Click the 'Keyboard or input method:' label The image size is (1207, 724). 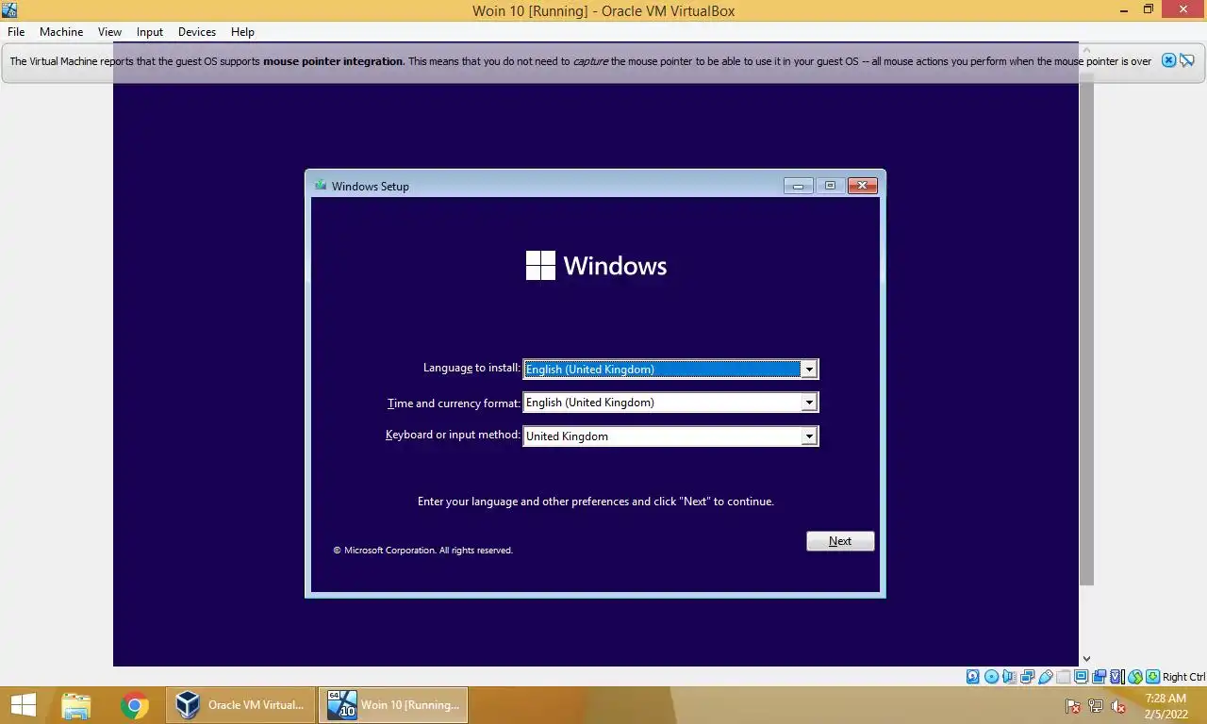click(x=453, y=435)
